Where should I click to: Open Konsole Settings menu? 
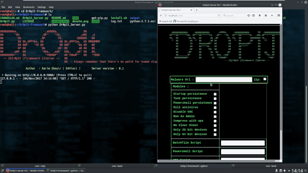tap(42, 7)
